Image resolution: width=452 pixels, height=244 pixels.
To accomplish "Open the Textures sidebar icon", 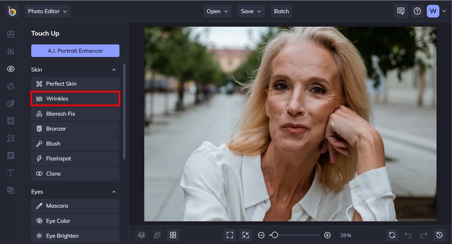I will click(x=11, y=190).
